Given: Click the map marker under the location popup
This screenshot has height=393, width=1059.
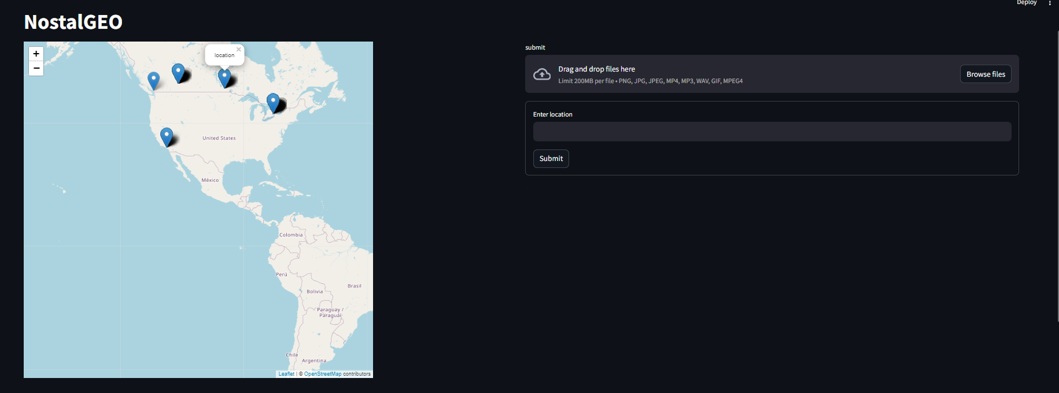Looking at the screenshot, I should click(x=224, y=78).
